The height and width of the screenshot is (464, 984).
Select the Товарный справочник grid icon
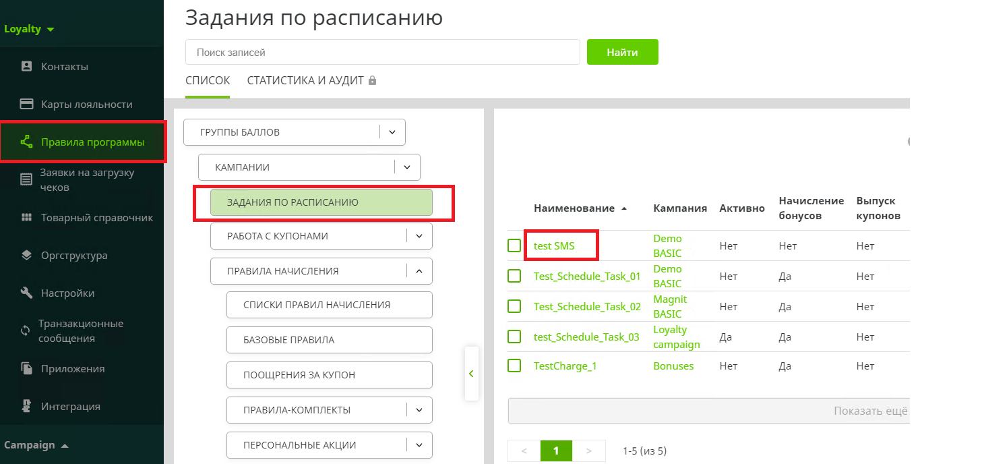(x=25, y=217)
